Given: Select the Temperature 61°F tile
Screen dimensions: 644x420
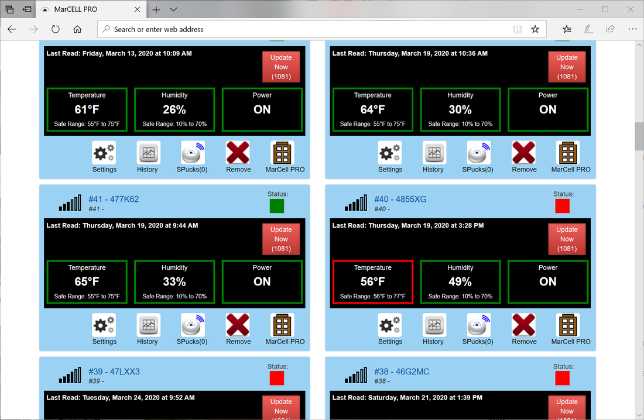Looking at the screenshot, I should point(87,109).
